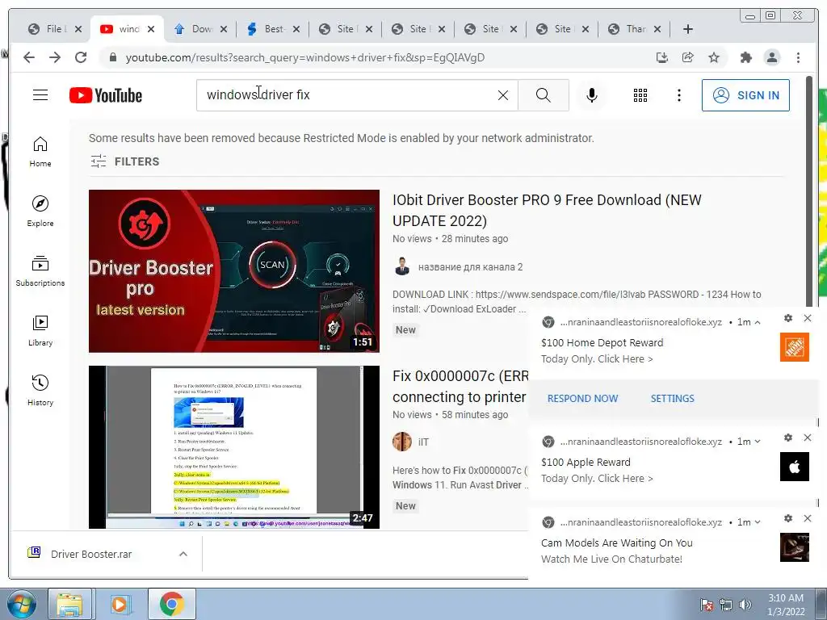
Task: Open the Action Center flag icon
Action: [707, 605]
